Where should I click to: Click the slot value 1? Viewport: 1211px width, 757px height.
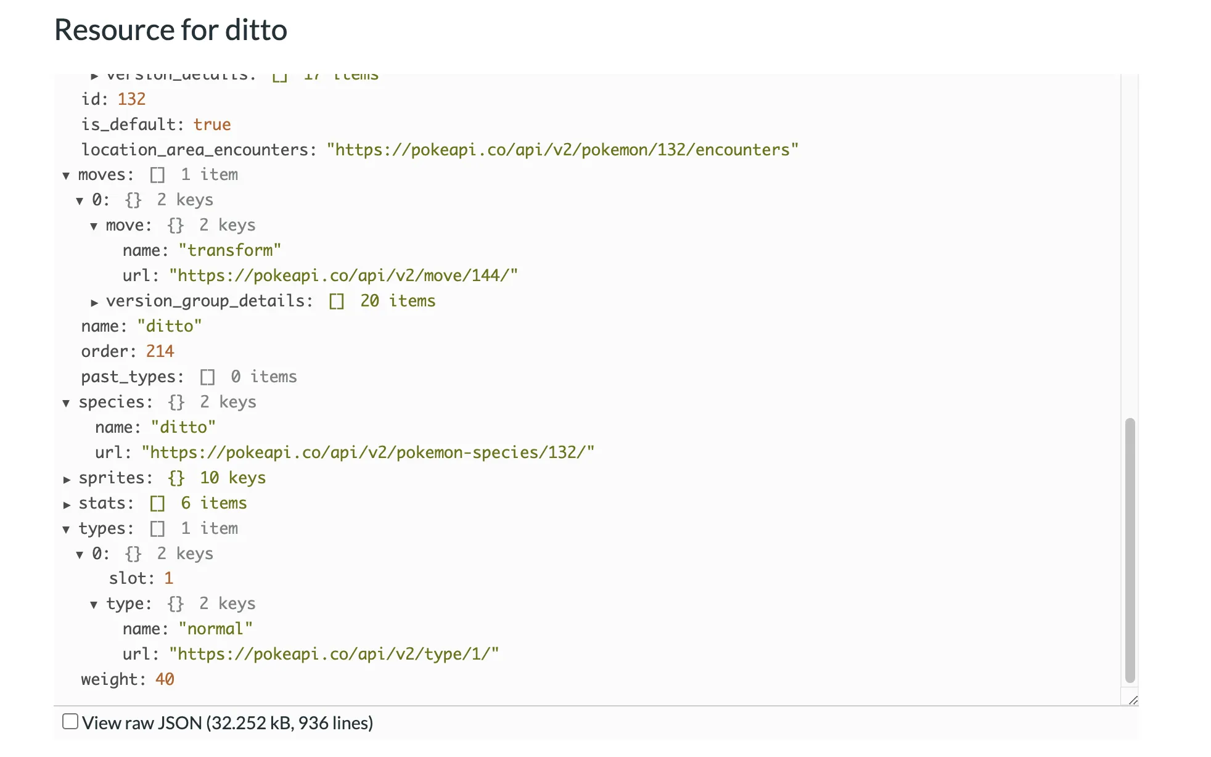tap(168, 578)
